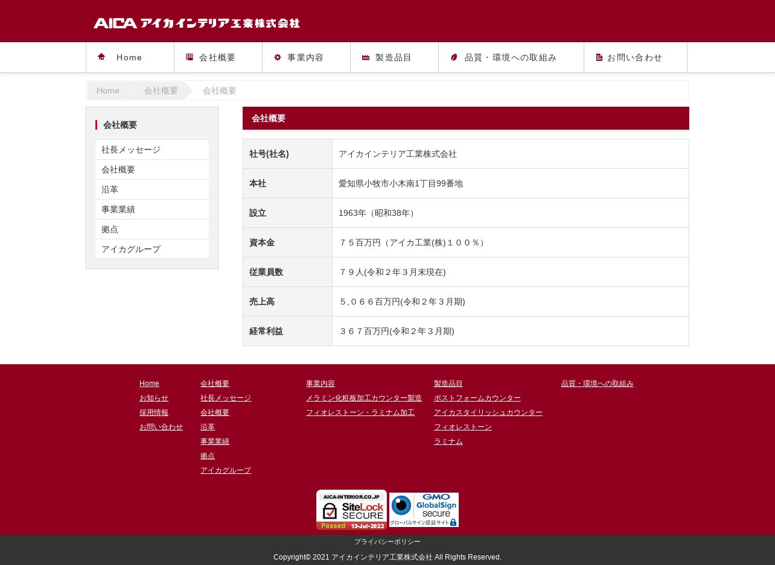Click the 沿革 link in the footer
Screen dimensions: 775x565
(208, 427)
